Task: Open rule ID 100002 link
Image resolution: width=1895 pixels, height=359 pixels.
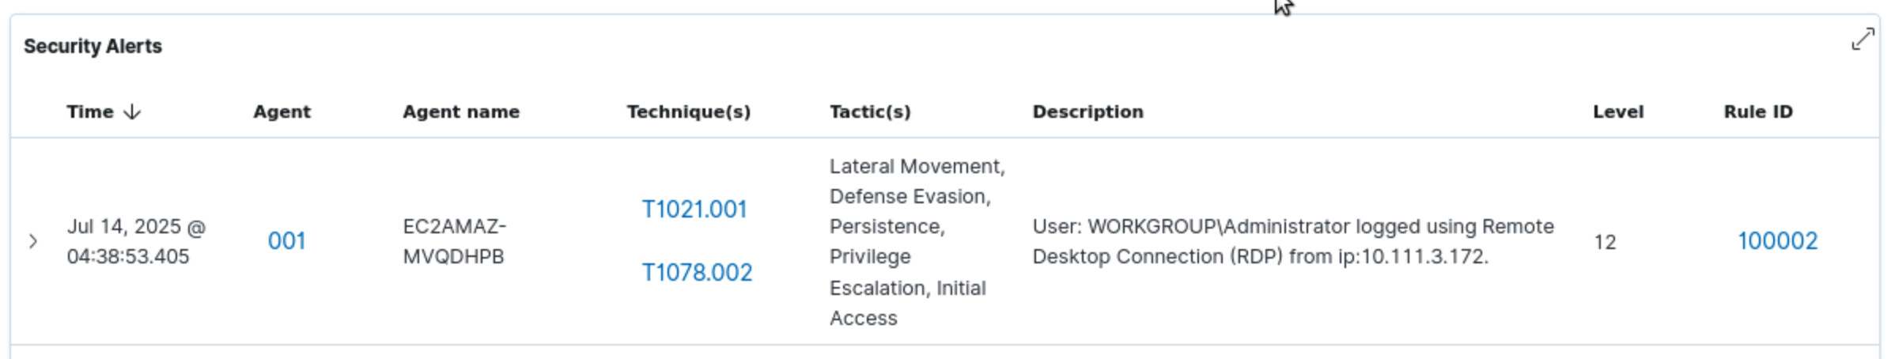Action: click(x=1777, y=241)
